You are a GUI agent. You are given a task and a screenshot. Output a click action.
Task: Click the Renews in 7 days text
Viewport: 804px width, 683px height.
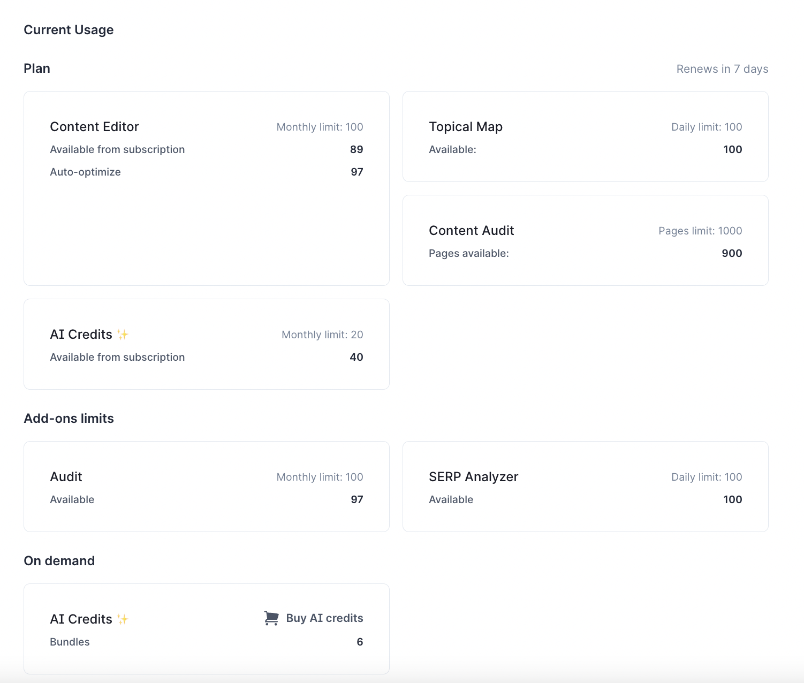coord(722,69)
